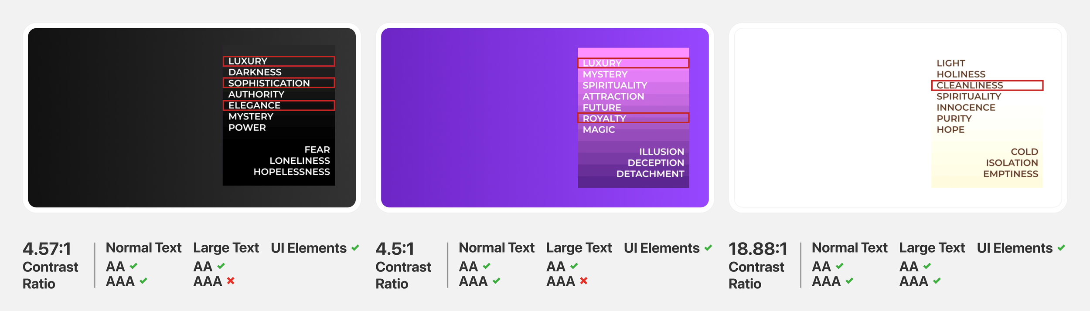The image size is (1090, 311).
Task: Click the HOPELESSNESS word on black card
Action: [292, 172]
